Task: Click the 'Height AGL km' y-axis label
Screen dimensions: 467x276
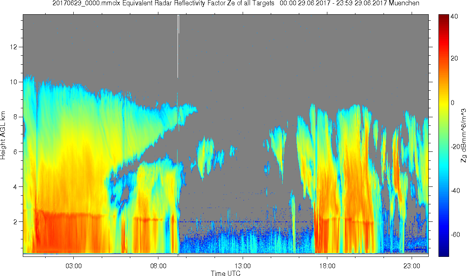Action: click(3, 135)
